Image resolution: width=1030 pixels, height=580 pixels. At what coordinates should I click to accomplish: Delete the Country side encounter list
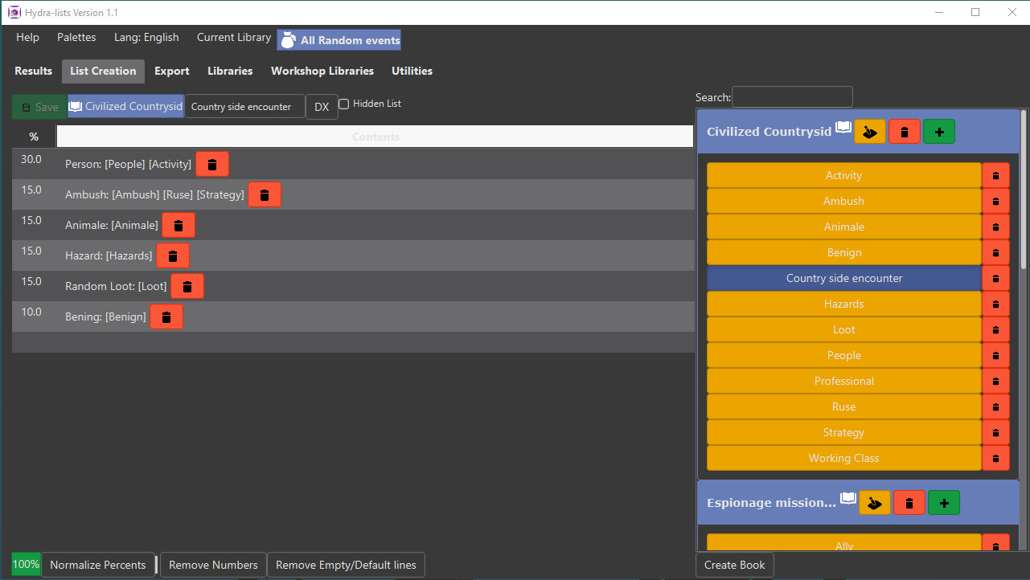coord(995,278)
